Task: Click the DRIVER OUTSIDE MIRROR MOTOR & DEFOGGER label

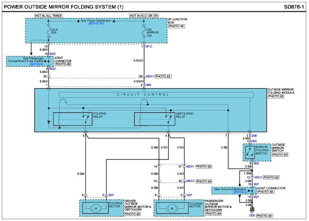Action: click(x=138, y=205)
